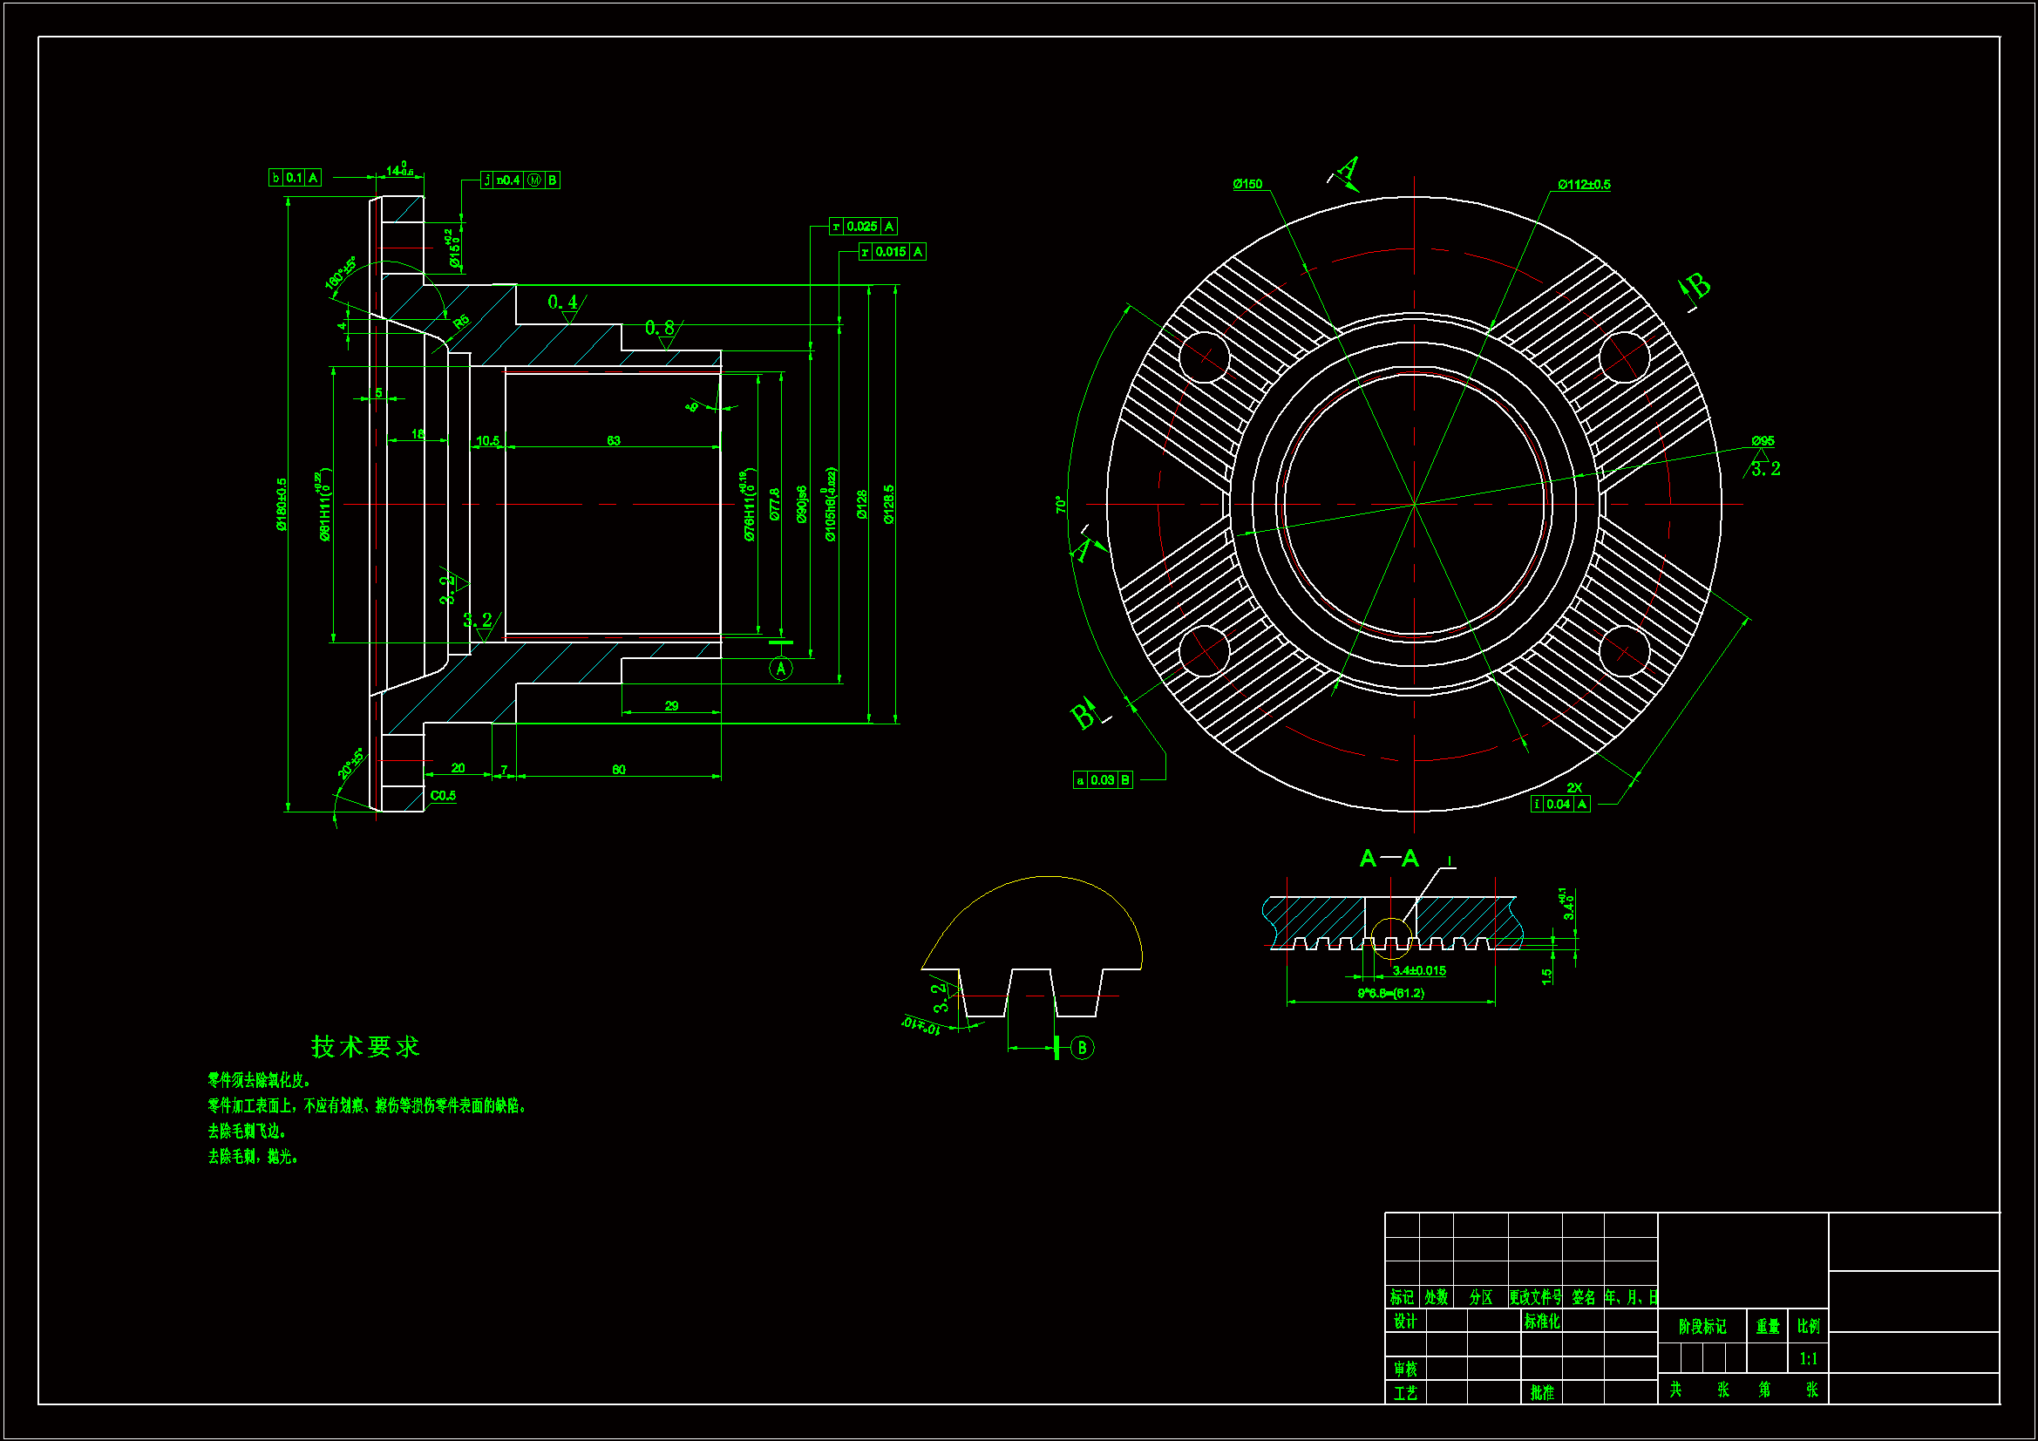The height and width of the screenshot is (1441, 2038).
Task: Click the datum B circle under the tooth detail
Action: coord(1081,1048)
